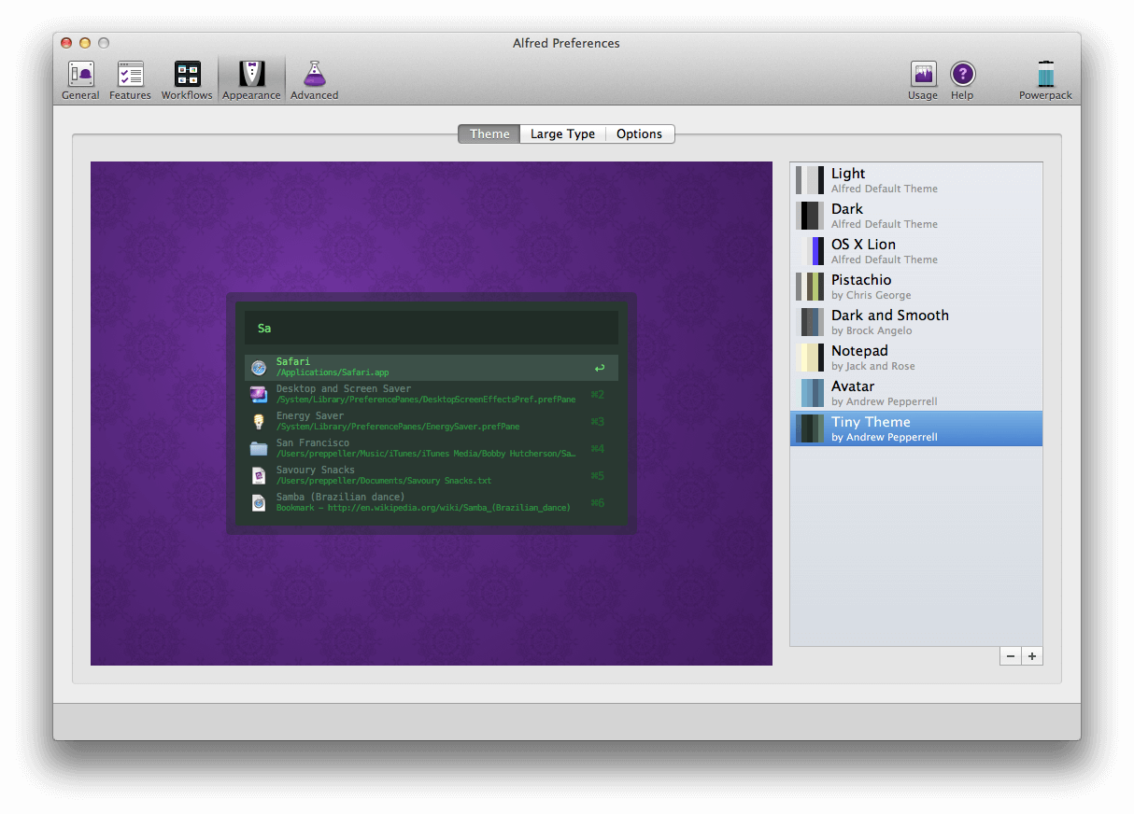This screenshot has width=1134, height=814.
Task: Open the Advanced settings pane
Action: (x=314, y=78)
